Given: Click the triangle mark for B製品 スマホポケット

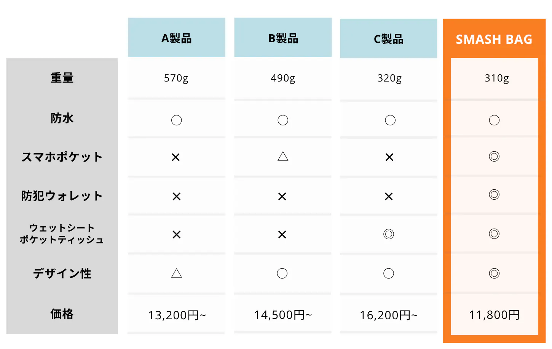Looking at the screenshot, I should coord(283,157).
